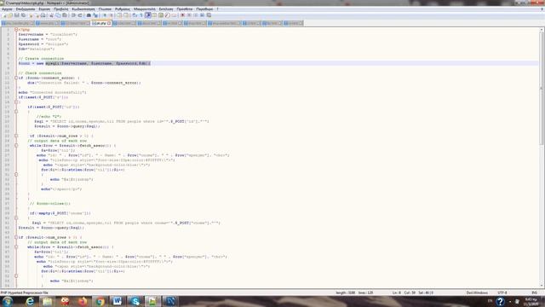The image size is (545, 307).
Task: Create a new document via toolbar icon
Action: click(x=5, y=15)
